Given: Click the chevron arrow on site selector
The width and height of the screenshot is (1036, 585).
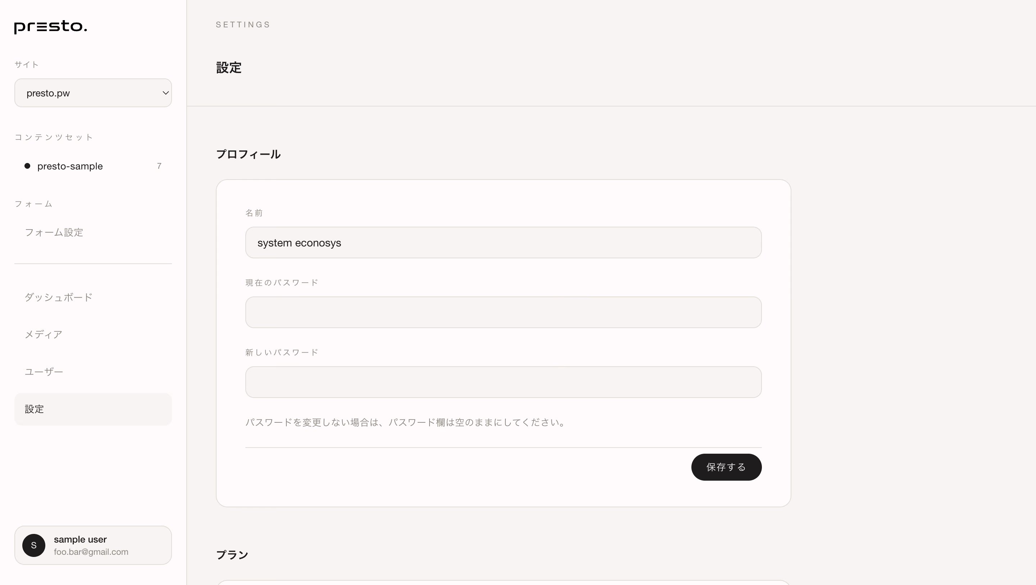Looking at the screenshot, I should pyautogui.click(x=165, y=93).
